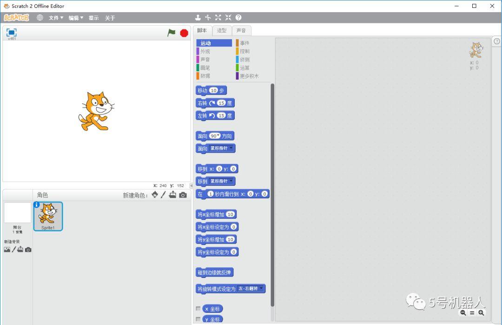Click degrees field in 左转 block
502x325 pixels.
[222, 115]
